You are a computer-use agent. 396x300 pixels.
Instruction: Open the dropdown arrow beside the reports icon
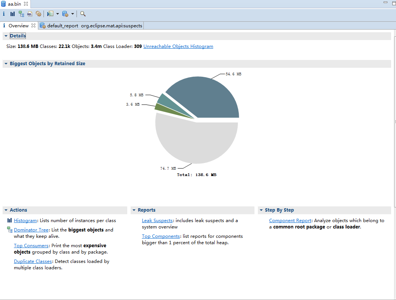tap(57, 14)
